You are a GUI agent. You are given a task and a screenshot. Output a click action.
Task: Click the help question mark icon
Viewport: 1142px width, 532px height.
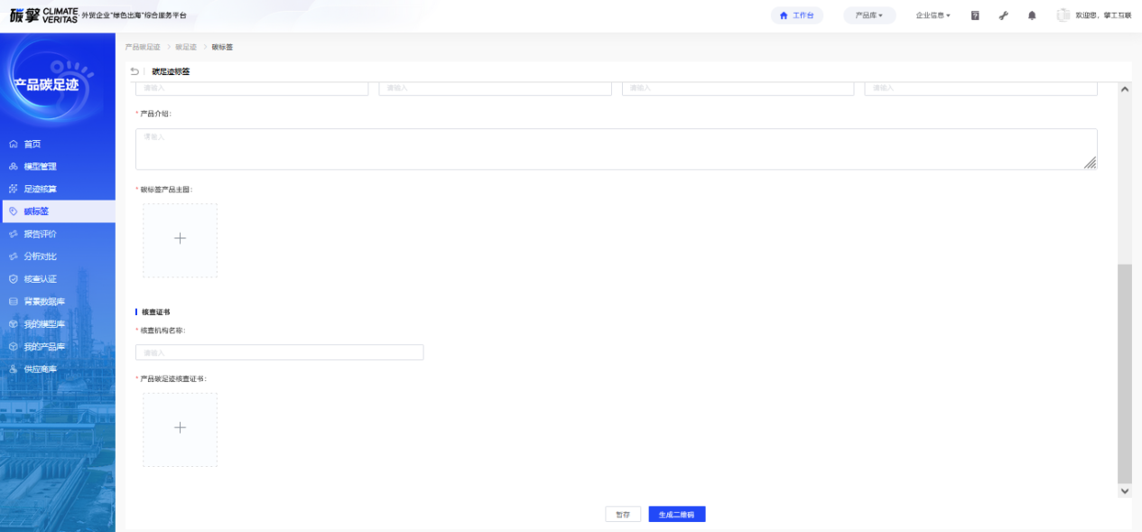[975, 15]
